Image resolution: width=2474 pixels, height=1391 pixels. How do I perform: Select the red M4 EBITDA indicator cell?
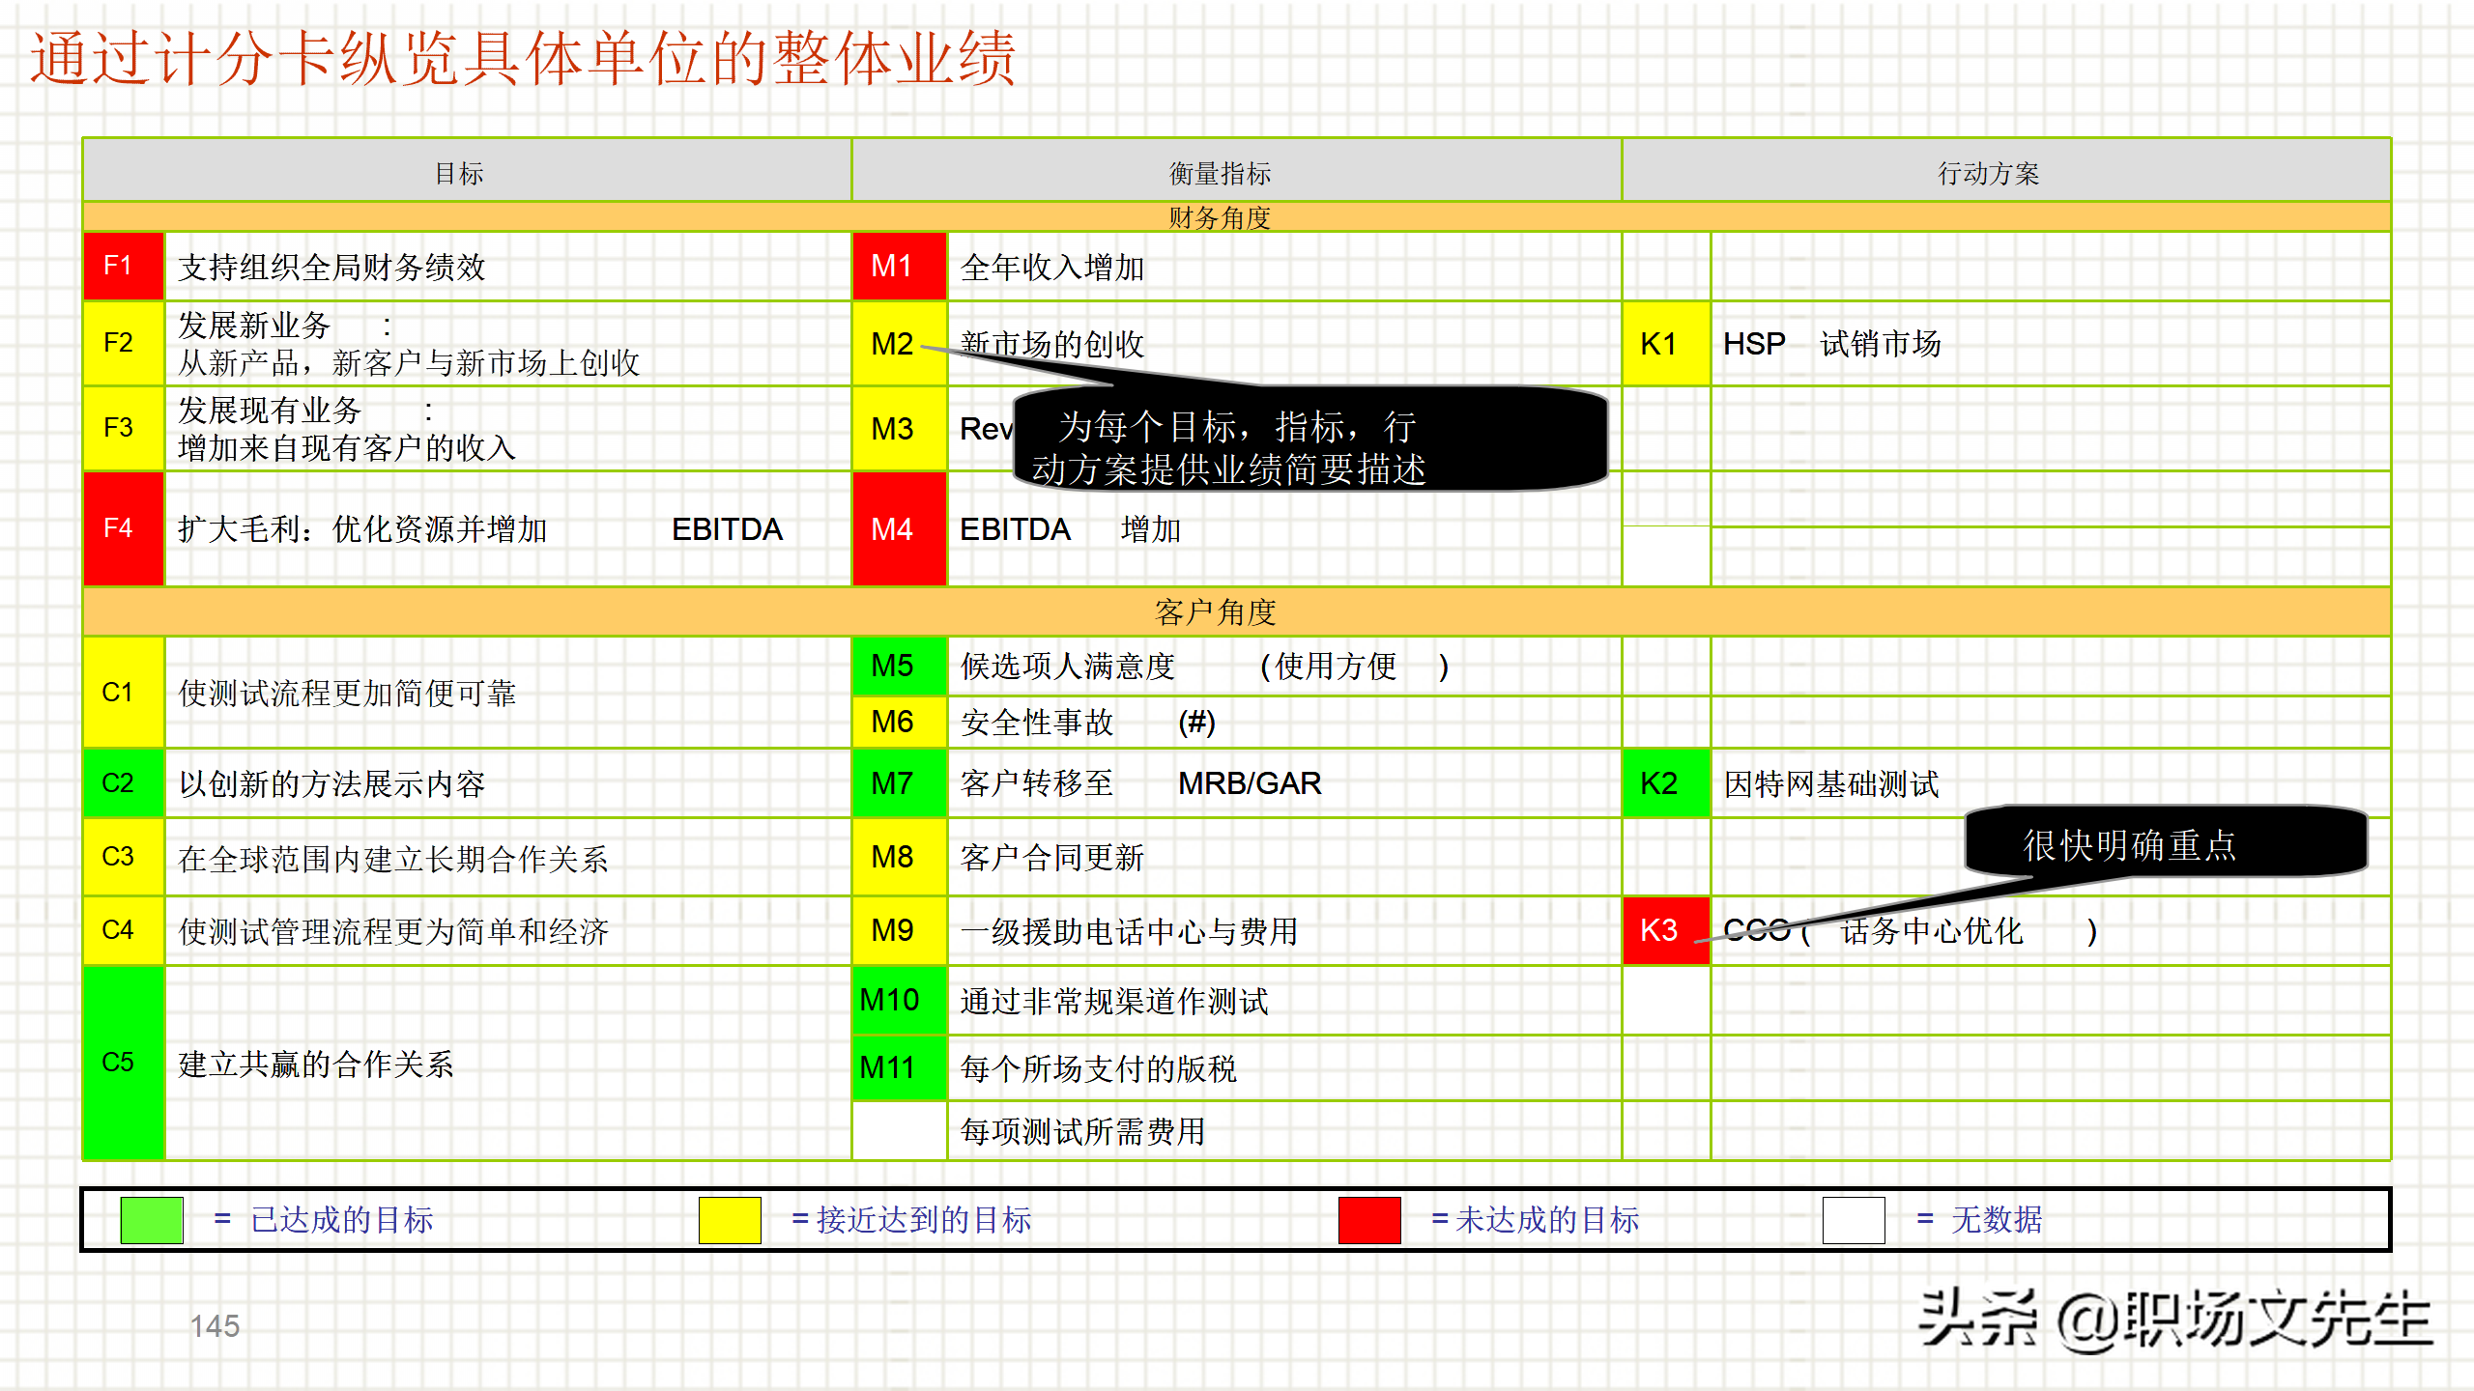(x=898, y=528)
